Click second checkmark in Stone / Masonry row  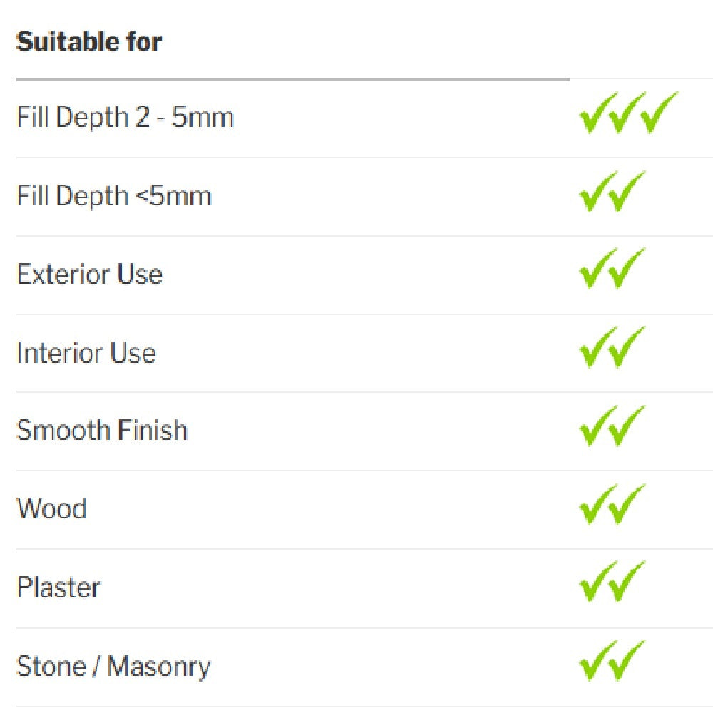point(627,662)
